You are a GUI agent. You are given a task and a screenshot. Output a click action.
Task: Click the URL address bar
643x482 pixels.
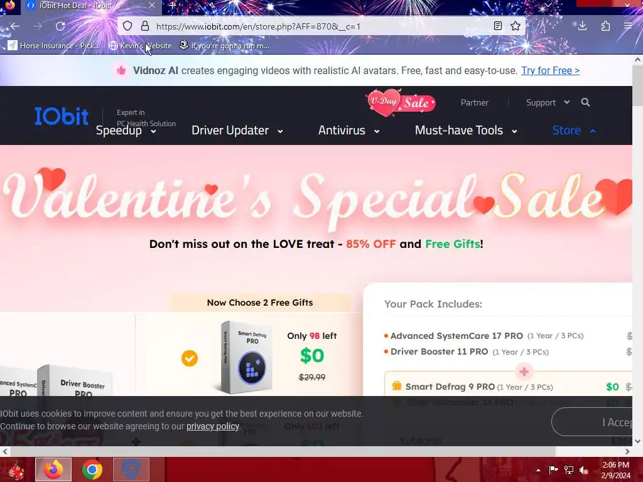point(320,26)
